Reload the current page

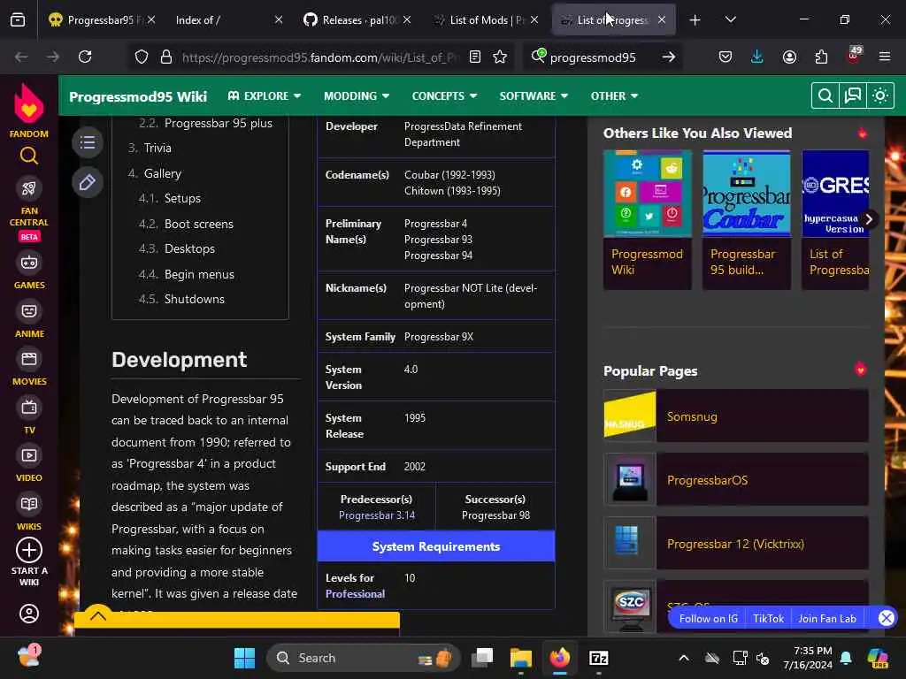tap(85, 57)
